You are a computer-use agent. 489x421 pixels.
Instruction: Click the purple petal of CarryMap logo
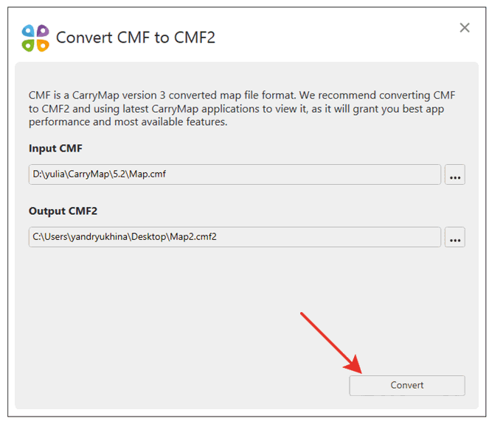(x=43, y=31)
